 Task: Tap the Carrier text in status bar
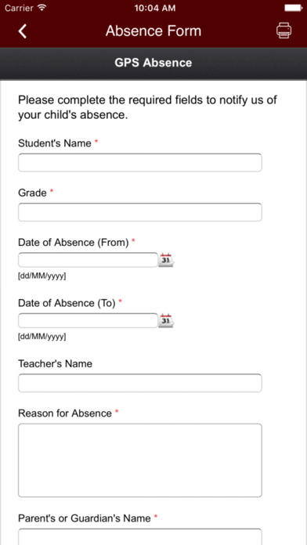point(19,8)
